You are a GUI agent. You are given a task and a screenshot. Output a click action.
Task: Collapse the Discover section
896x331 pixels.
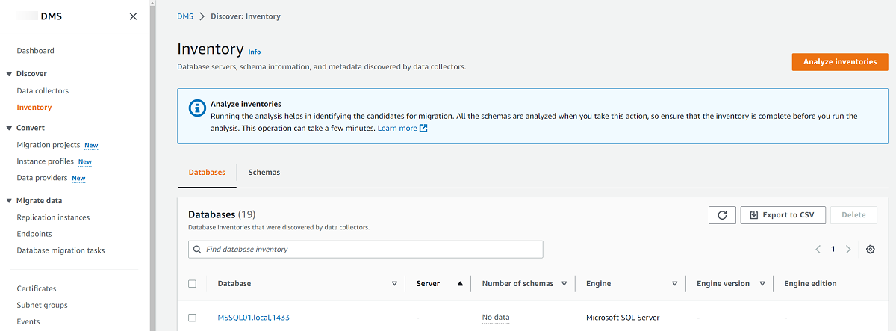[x=9, y=74]
